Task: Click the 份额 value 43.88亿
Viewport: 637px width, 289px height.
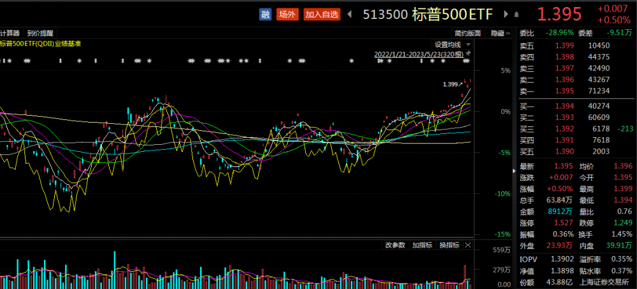Action: pos(561,282)
